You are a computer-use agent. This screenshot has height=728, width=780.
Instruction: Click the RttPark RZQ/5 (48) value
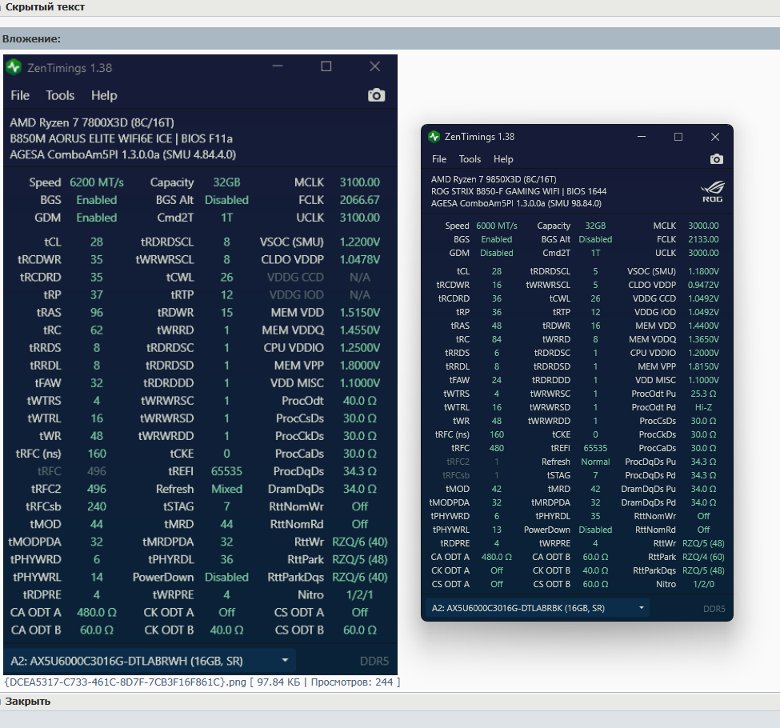[359, 559]
